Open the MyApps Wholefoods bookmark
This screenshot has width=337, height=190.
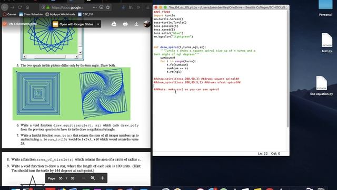click(x=61, y=14)
